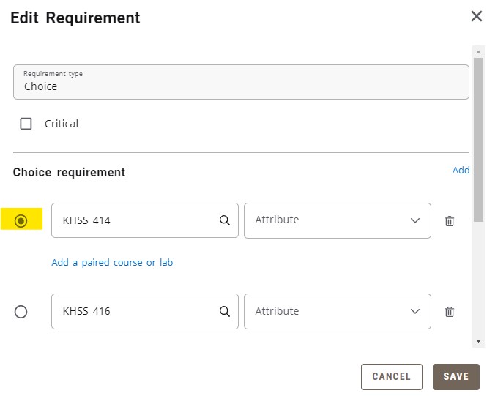Click the Choice requirement heading
This screenshot has height=396, width=487.
pyautogui.click(x=69, y=172)
